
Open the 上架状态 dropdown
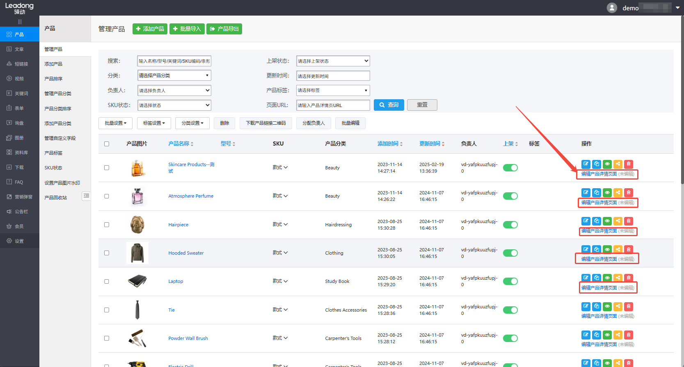point(333,61)
